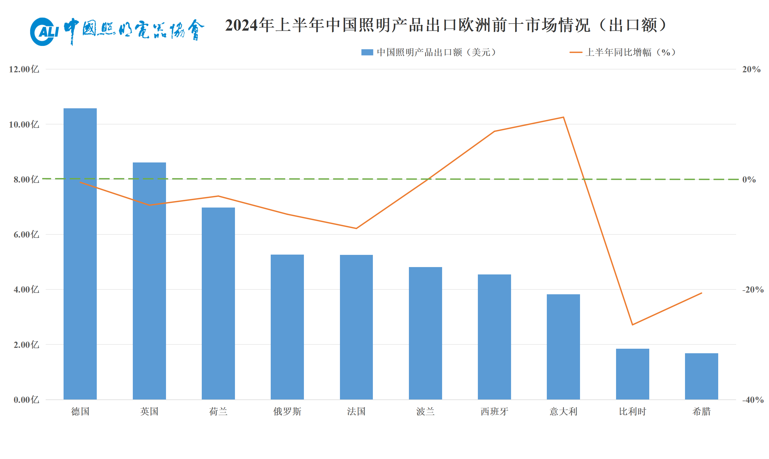
Task: Click the 德国 axis label
Action: [x=80, y=411]
